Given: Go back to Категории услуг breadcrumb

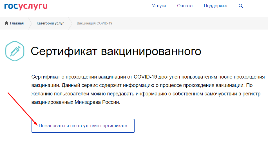Looking at the screenshot, I should [x=50, y=23].
